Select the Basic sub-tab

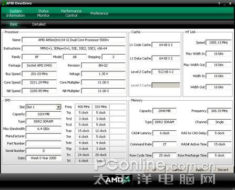(14, 24)
